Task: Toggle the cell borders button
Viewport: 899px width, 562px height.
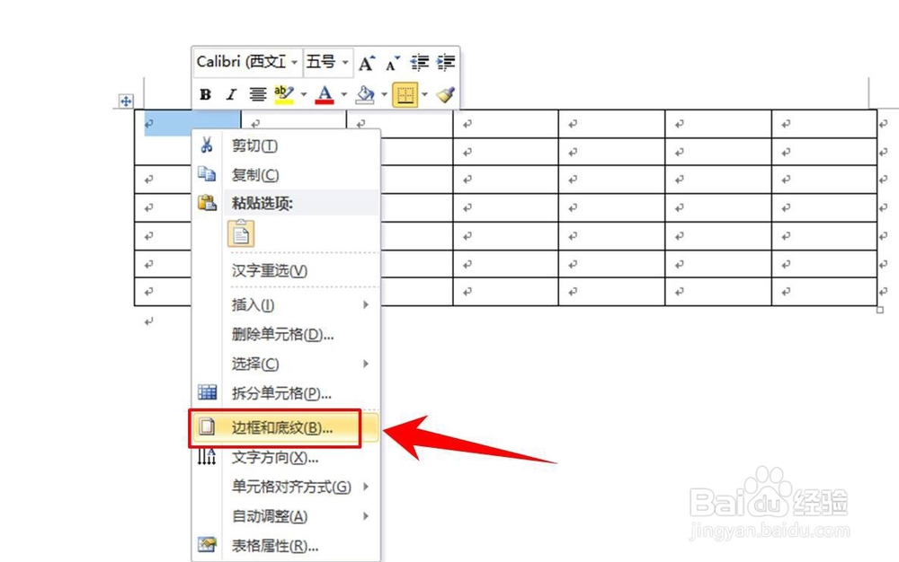Action: click(x=405, y=93)
